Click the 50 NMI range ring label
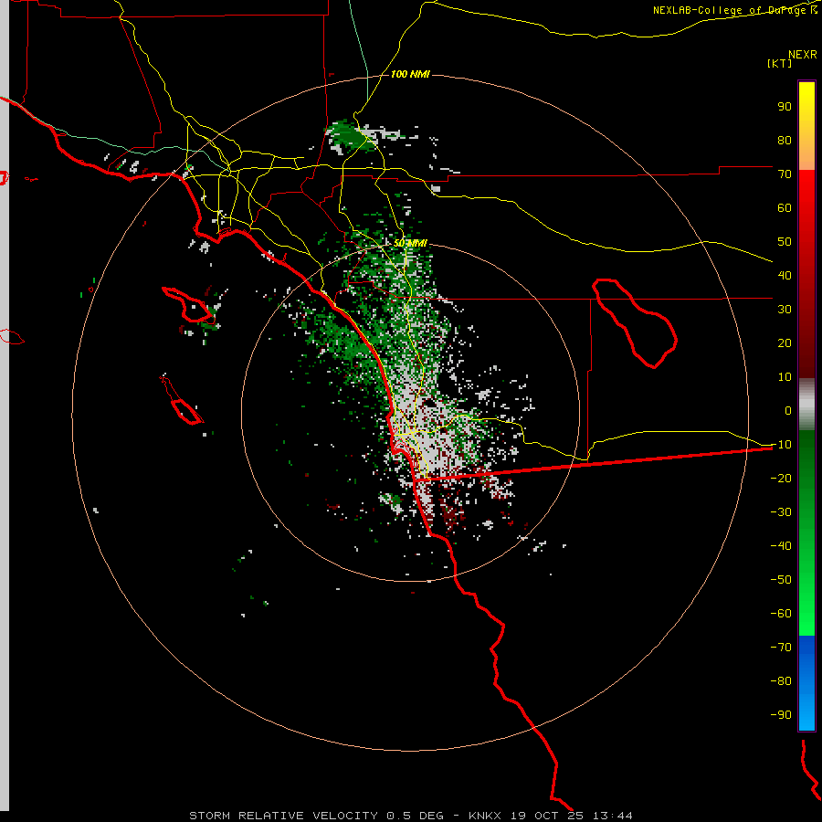 410,243
